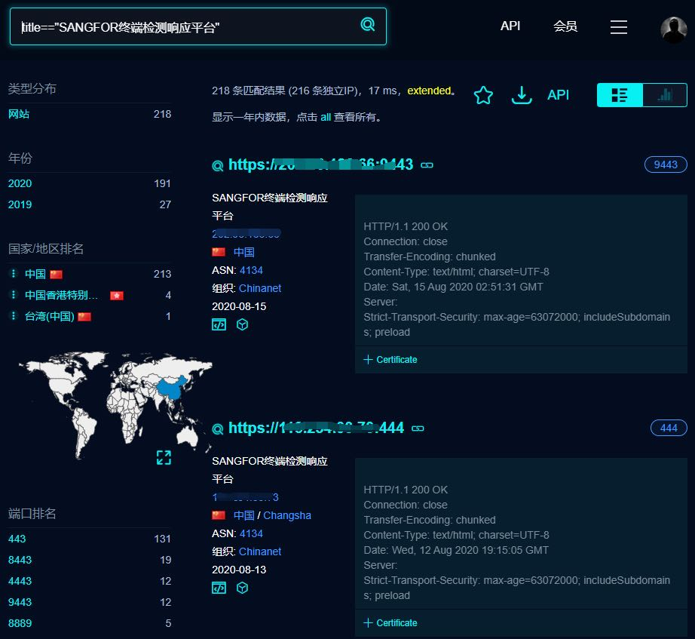Star this search to bookmark it
This screenshot has width=695, height=639.
tap(483, 95)
